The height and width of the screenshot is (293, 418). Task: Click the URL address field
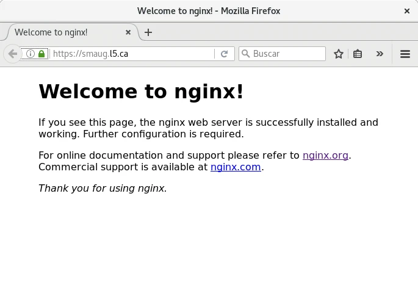pos(131,54)
